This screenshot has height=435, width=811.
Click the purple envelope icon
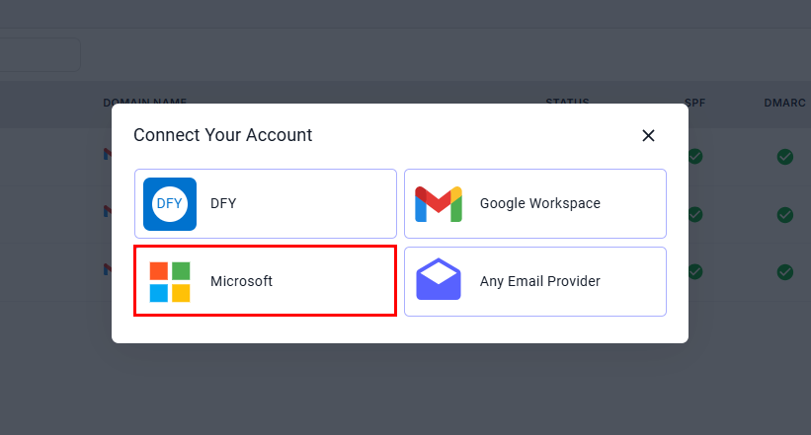click(x=439, y=281)
